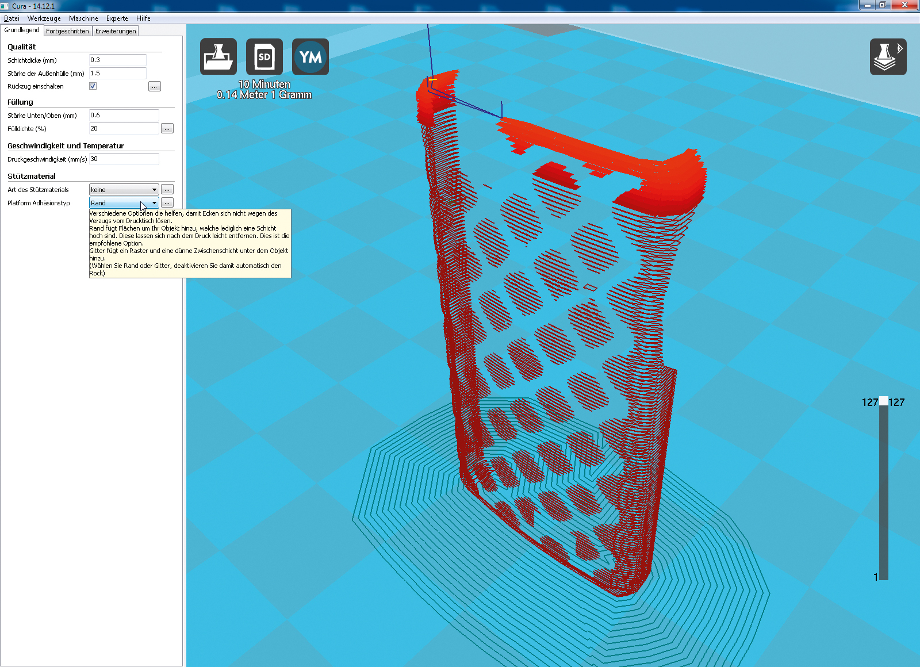Viewport: 920px width, 667px height.
Task: Toggle the Rückzug einschalten checkbox
Action: [x=93, y=86]
